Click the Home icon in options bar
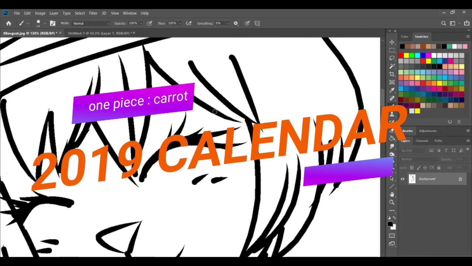 point(8,23)
